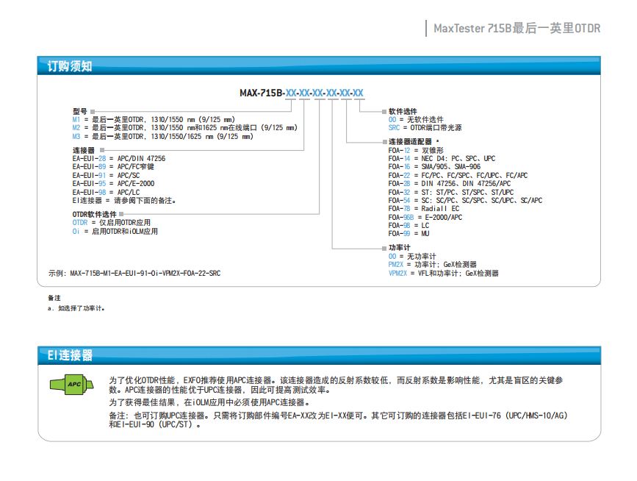
Task: Select 00 = 无软件选件 option
Action: click(416, 120)
